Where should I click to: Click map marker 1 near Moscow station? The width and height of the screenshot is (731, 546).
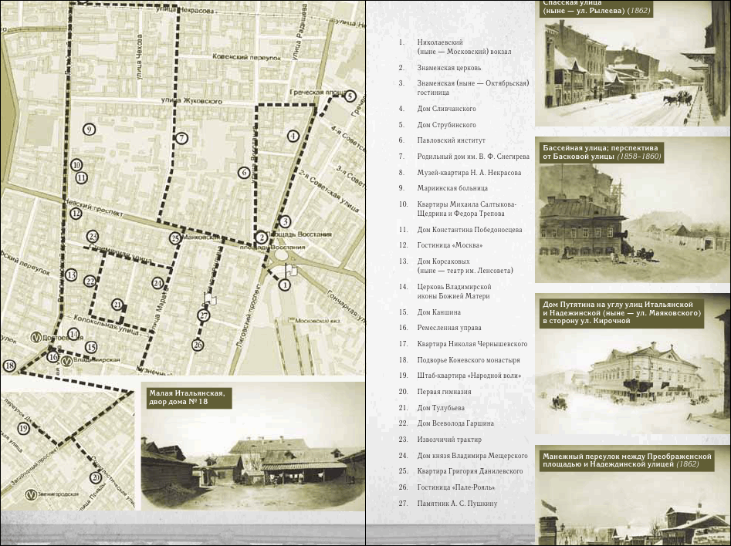[x=284, y=285]
